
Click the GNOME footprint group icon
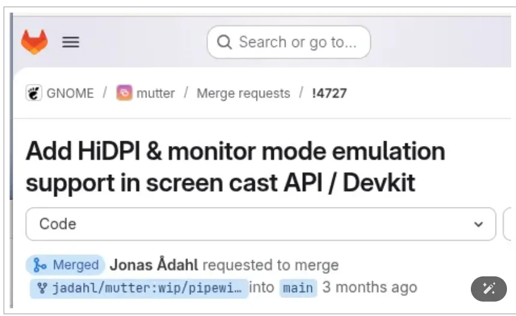[x=34, y=93]
